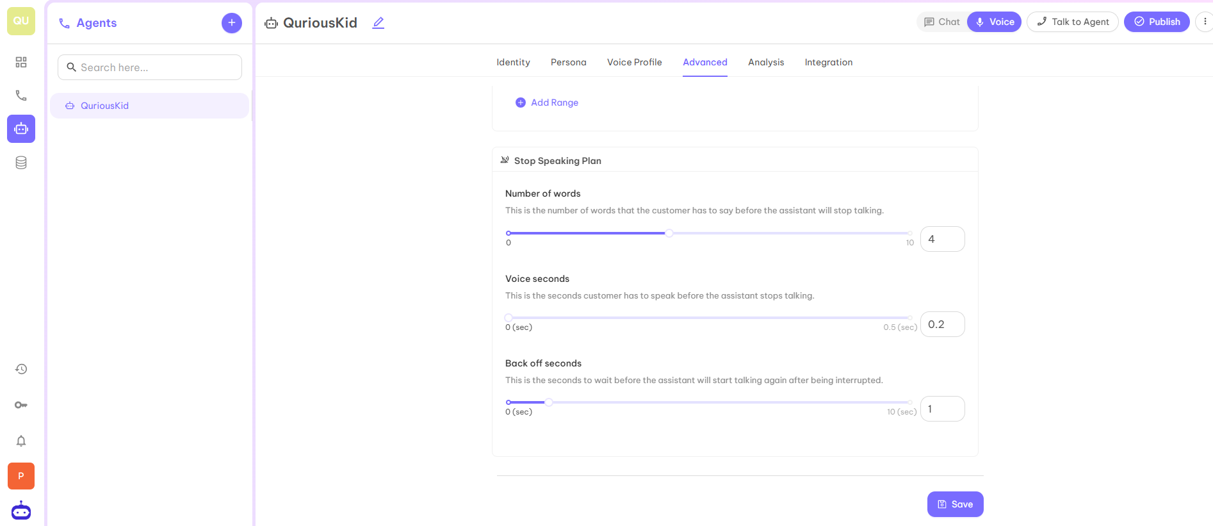Select the Advanced tab
Viewport: 1213px width, 526px height.
pos(705,62)
